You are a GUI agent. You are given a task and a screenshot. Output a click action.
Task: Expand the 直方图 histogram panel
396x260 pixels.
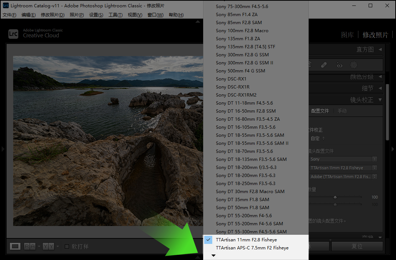380,49
